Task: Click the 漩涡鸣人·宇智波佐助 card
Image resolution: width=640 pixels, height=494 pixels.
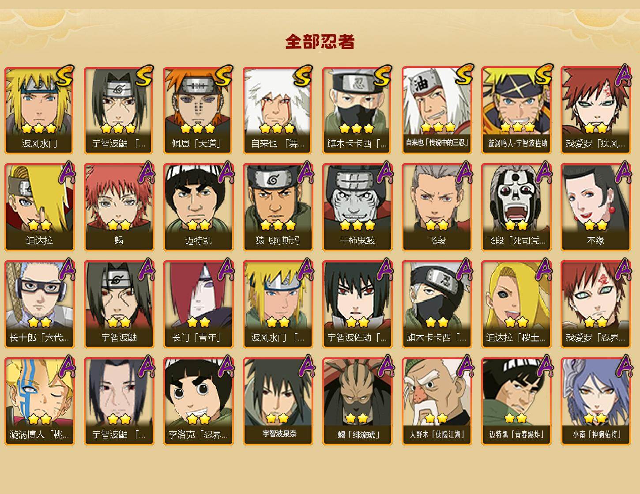Action: 516,110
